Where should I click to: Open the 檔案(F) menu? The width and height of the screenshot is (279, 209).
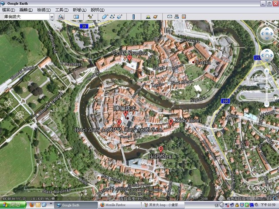[9, 10]
